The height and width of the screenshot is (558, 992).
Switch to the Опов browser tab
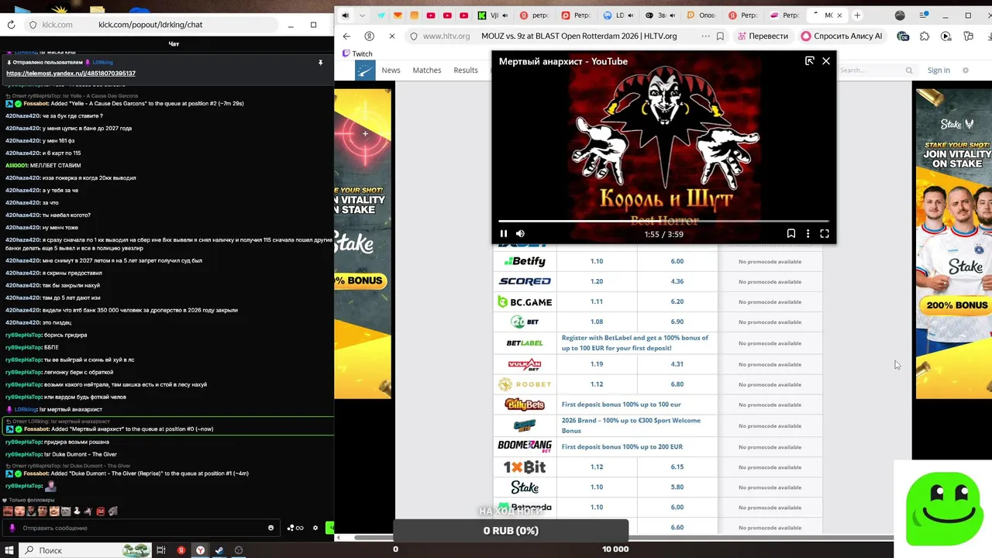702,15
